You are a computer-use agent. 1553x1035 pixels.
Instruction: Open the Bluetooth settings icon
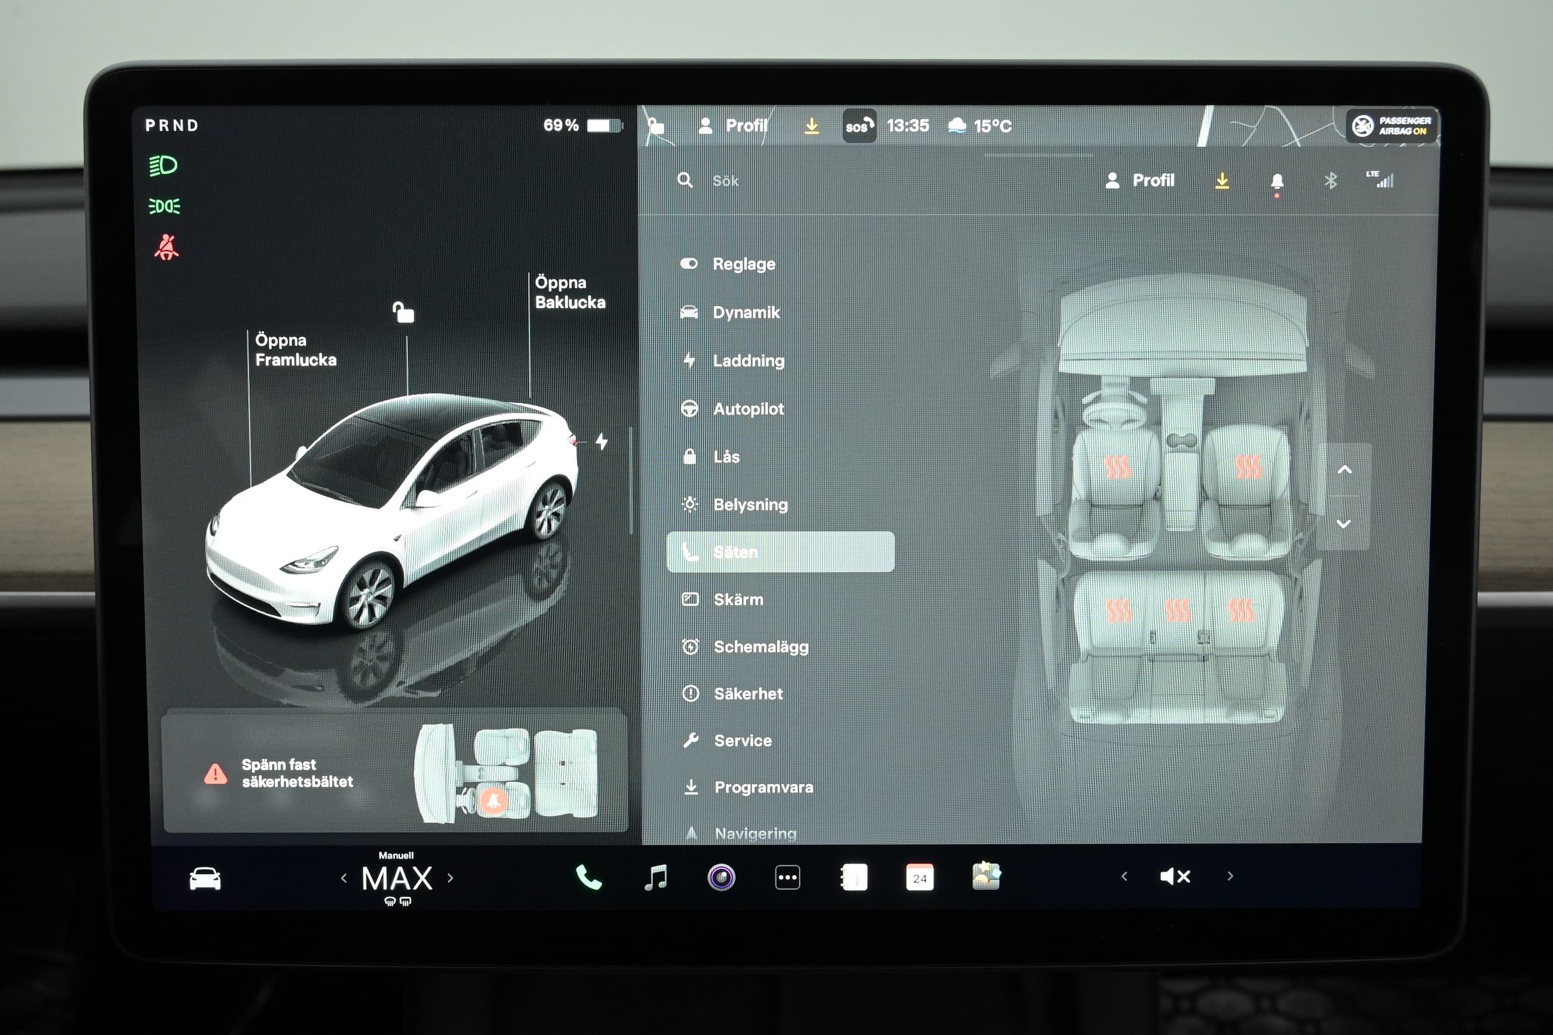1331,180
